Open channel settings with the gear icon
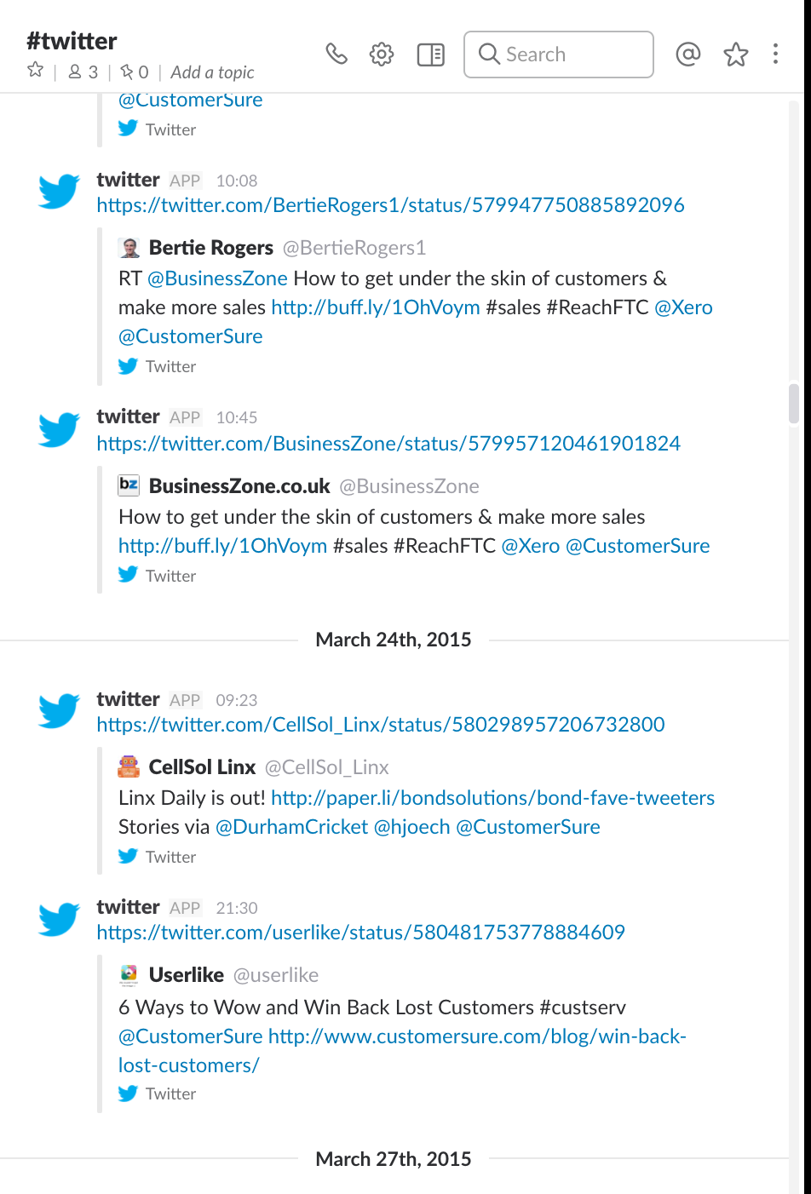This screenshot has height=1194, width=811. [x=381, y=54]
